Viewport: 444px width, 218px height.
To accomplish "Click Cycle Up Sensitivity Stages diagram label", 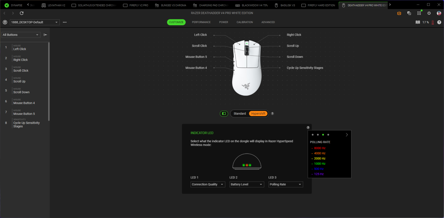I will [x=305, y=68].
